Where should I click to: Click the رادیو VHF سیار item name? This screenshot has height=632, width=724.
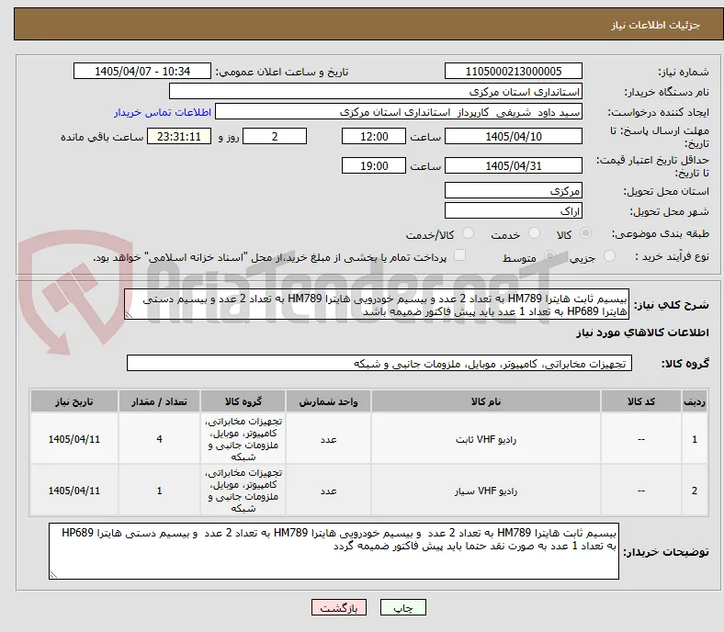pyautogui.click(x=486, y=491)
